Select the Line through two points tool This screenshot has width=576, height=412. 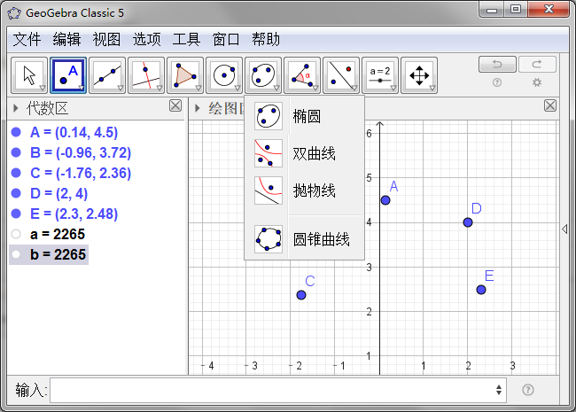pos(107,75)
